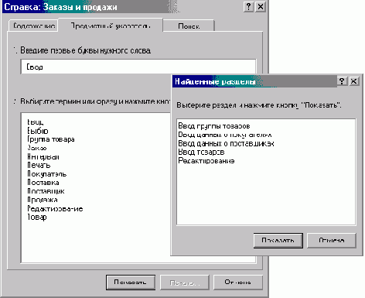365x298 pixels.
Task: Select Выбор in the index term list
Action: point(38,131)
